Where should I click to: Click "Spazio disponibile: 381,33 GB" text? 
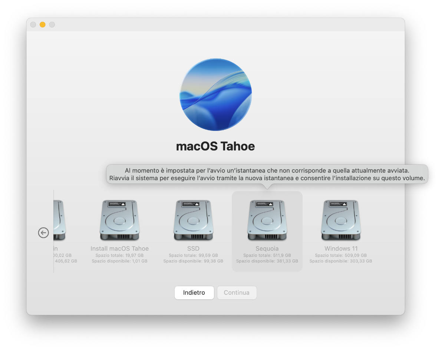pyautogui.click(x=267, y=261)
